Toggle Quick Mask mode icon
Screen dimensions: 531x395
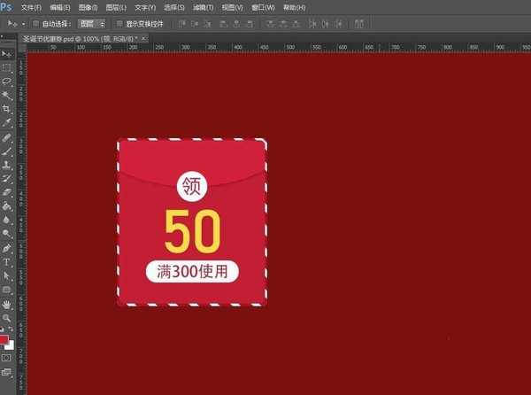6,357
